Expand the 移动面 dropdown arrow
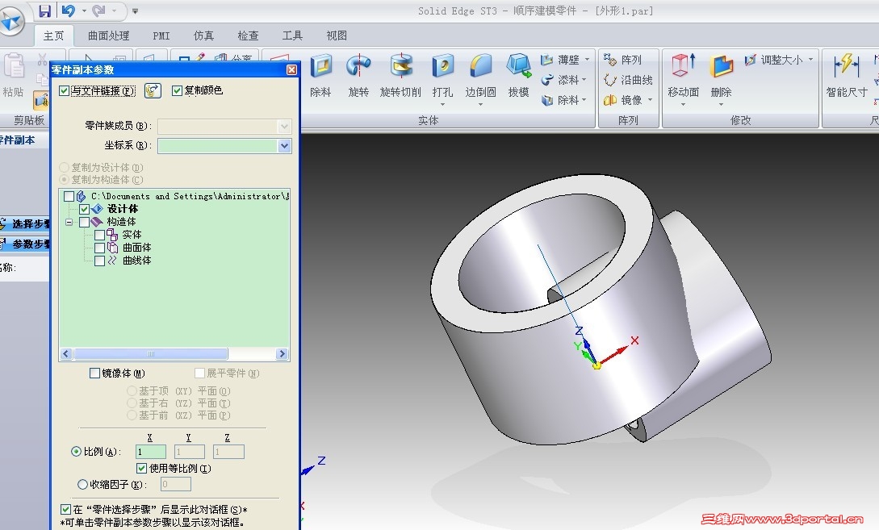This screenshot has width=879, height=530. pos(683,104)
